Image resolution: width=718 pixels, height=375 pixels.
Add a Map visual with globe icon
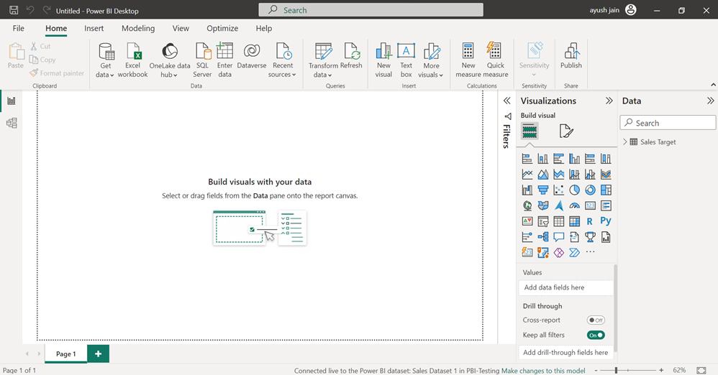click(527, 205)
